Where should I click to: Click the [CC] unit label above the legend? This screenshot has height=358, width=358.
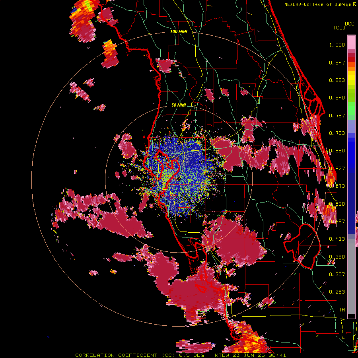pos(340,27)
